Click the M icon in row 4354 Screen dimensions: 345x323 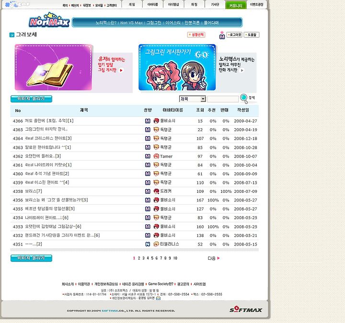point(148,218)
